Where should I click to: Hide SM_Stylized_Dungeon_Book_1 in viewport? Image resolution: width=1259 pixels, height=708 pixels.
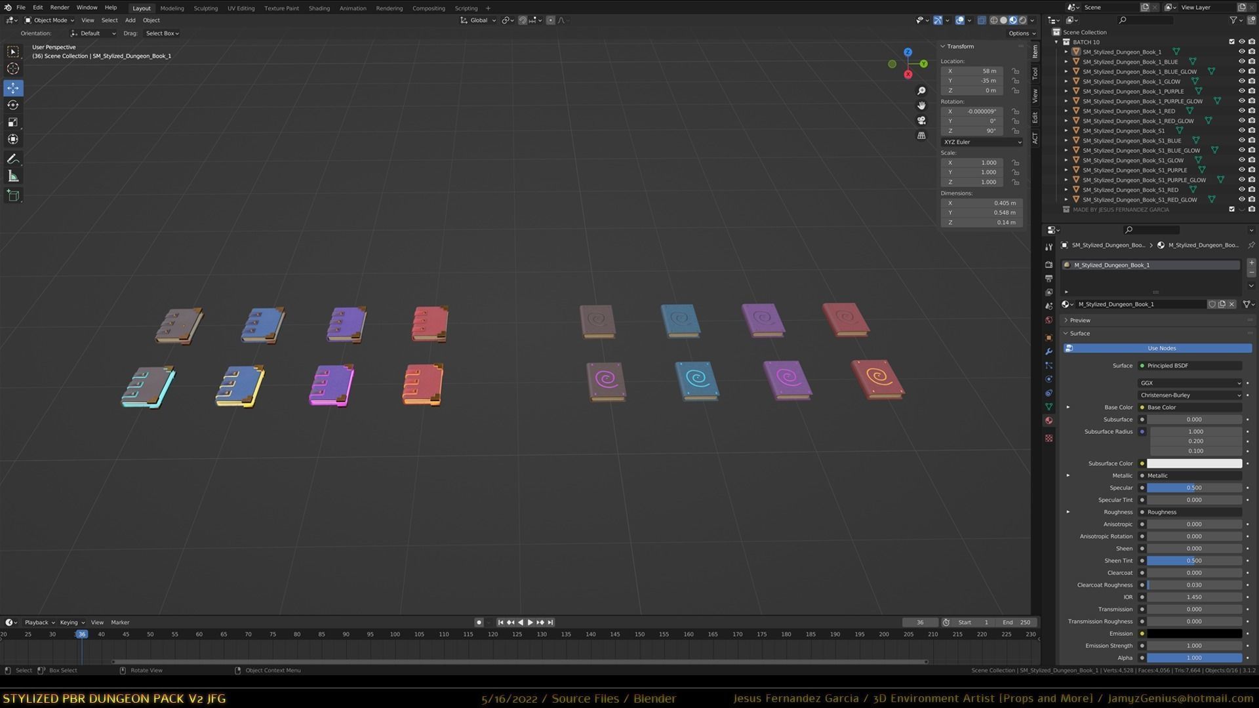[1241, 52]
